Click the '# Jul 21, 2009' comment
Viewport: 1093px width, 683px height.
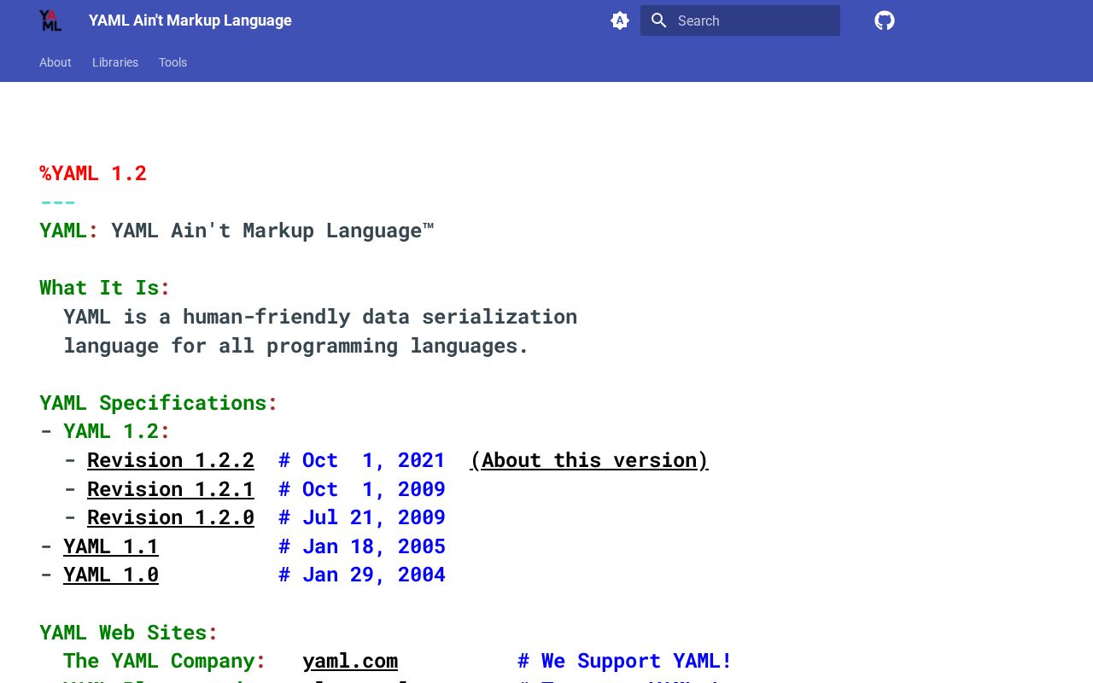pyautogui.click(x=362, y=517)
